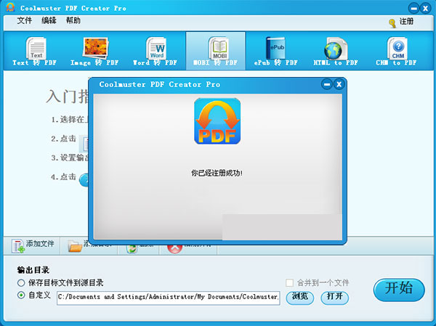Click the 开始 start button

[399, 289]
